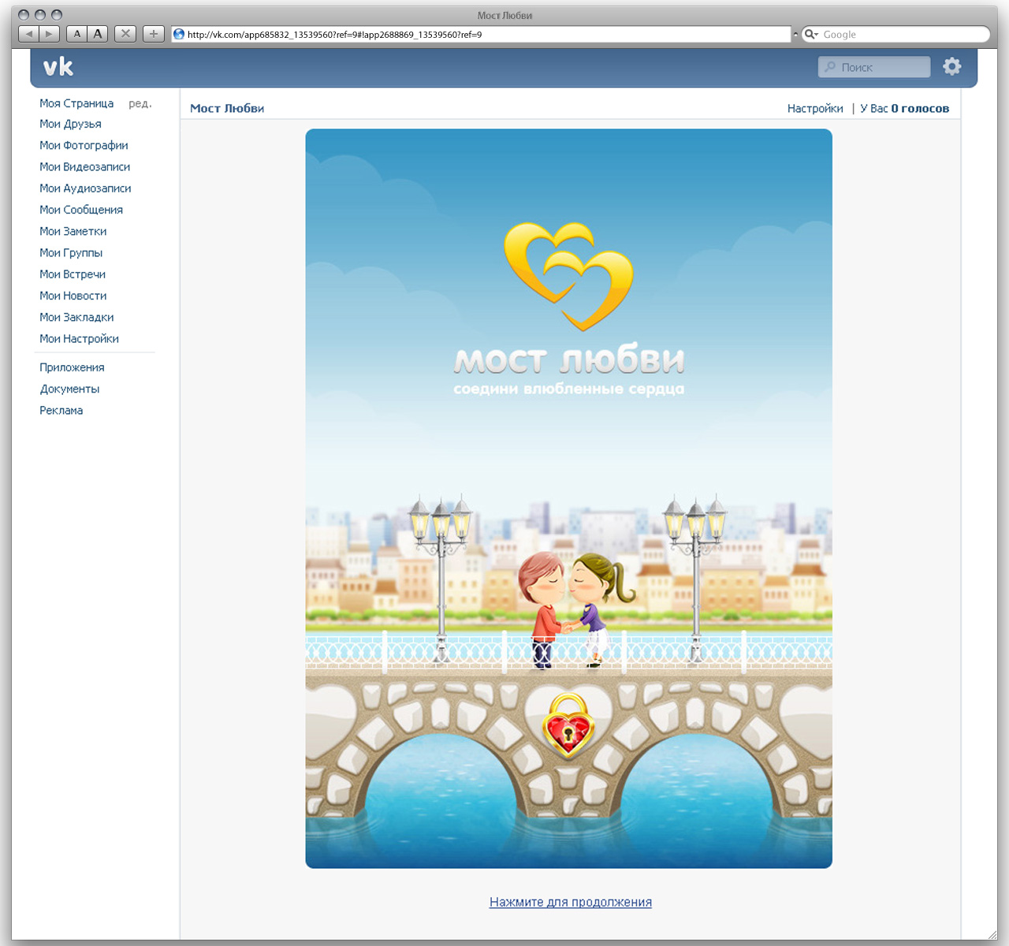
Task: Open Приложения in sidebar
Action: click(72, 367)
